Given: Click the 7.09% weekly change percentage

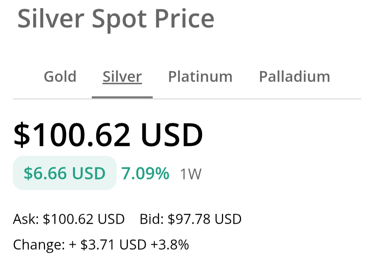Looking at the screenshot, I should click(x=145, y=173).
